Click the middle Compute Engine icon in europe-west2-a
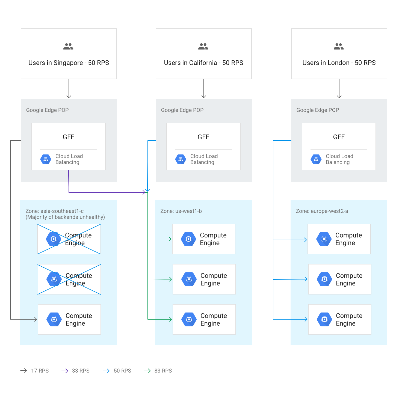The height and width of the screenshot is (393, 402). 324,279
